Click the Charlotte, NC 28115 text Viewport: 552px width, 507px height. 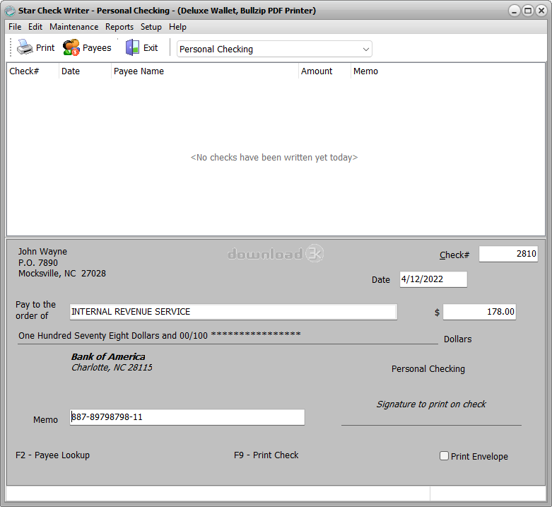click(112, 368)
